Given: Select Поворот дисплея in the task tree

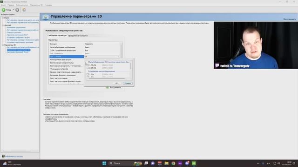Looking at the screenshot, I should (14, 32).
